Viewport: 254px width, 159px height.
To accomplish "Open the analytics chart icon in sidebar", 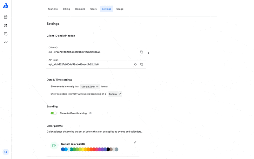I will click(x=5, y=42).
